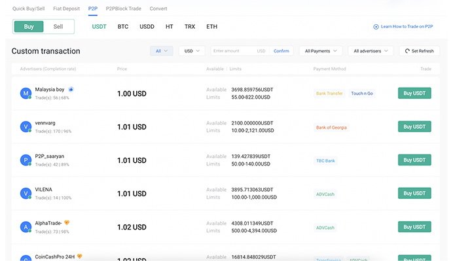Click Trade(s): 170 | 96% under vennvarg
Image resolution: width=453 pixels, height=261 pixels.
tap(53, 131)
